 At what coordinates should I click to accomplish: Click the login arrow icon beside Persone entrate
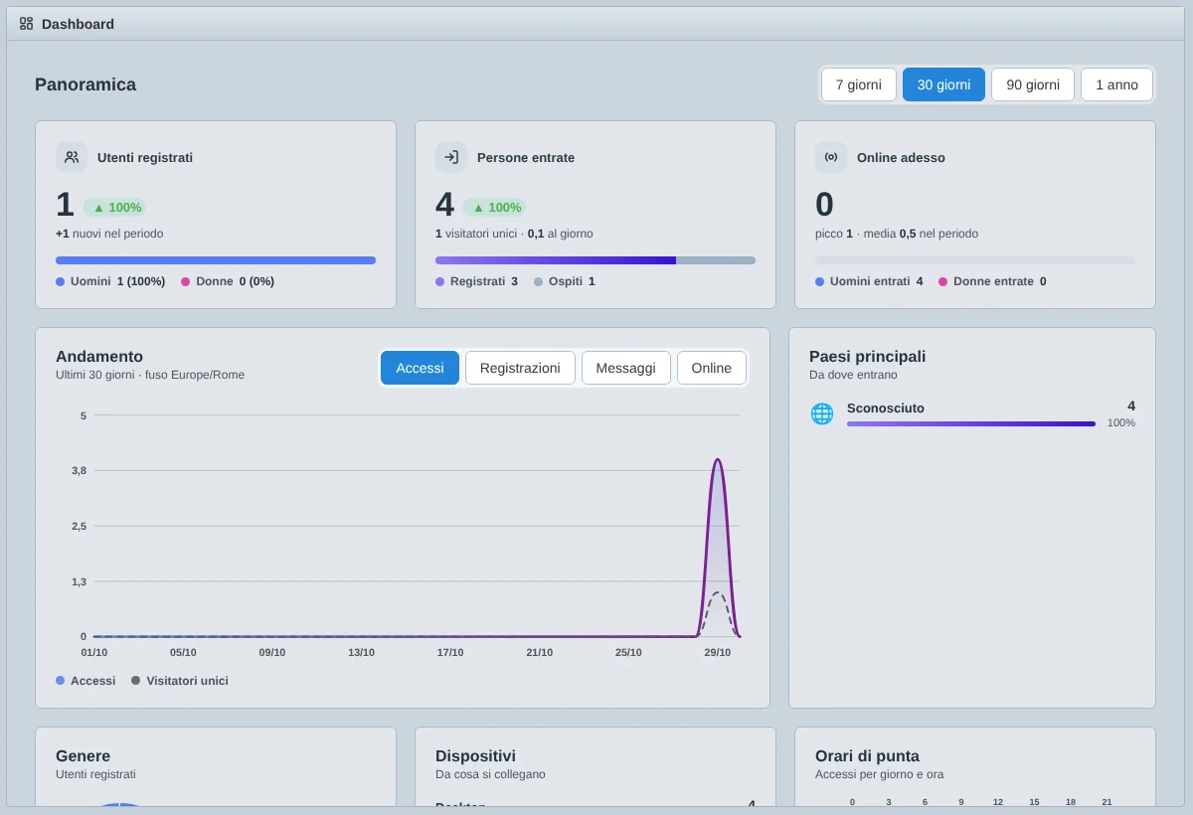[x=451, y=157]
